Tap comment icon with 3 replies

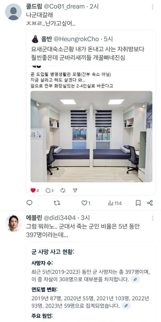coord(50,190)
